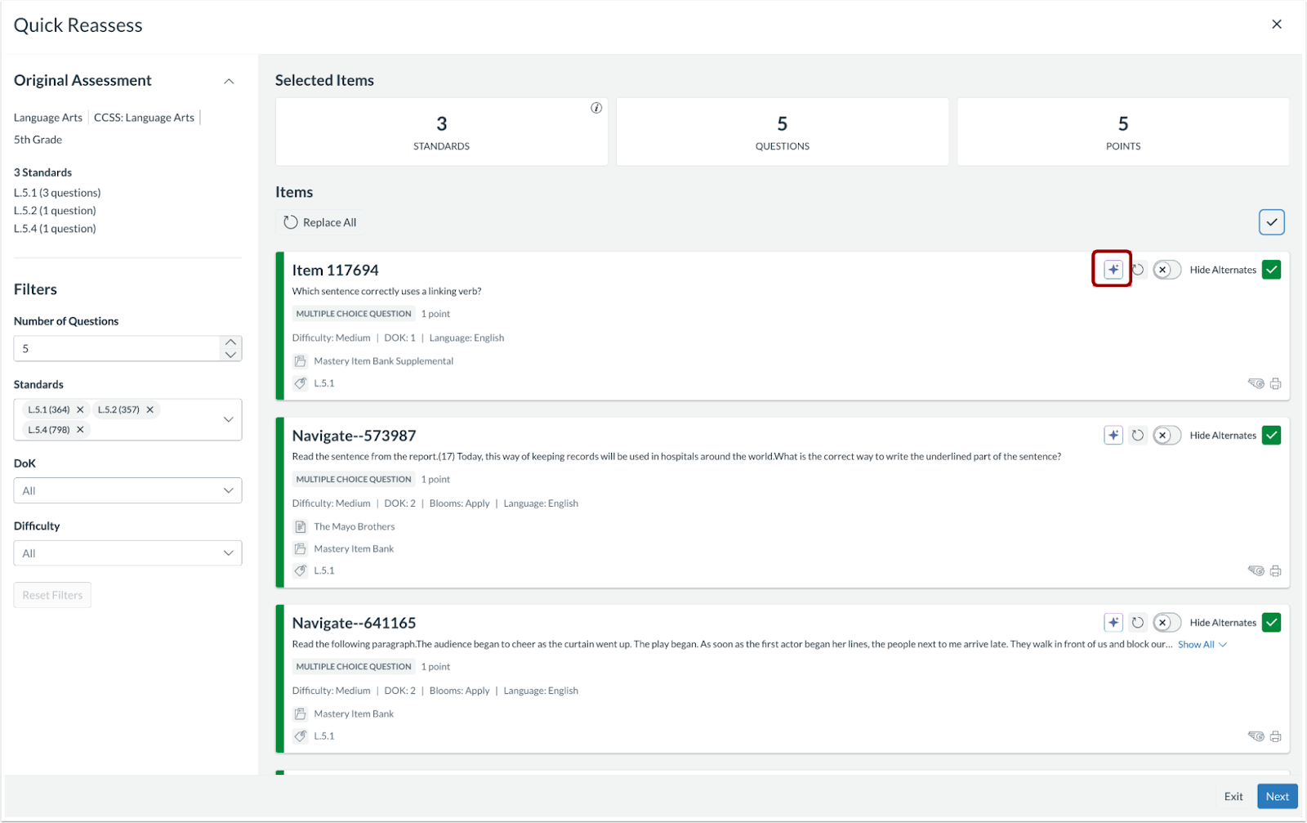Remove the L.5.1 (364) standard tag
The width and height of the screenshot is (1307, 823).
tap(80, 409)
